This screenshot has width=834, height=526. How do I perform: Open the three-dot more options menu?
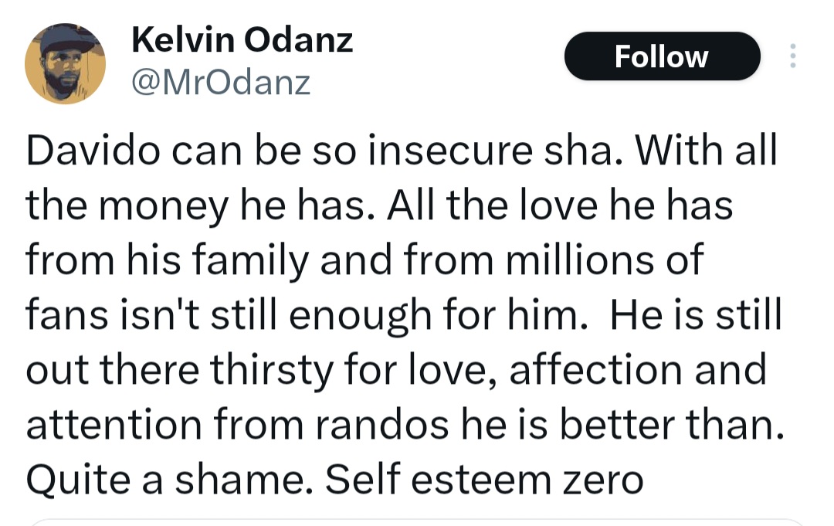tap(792, 56)
